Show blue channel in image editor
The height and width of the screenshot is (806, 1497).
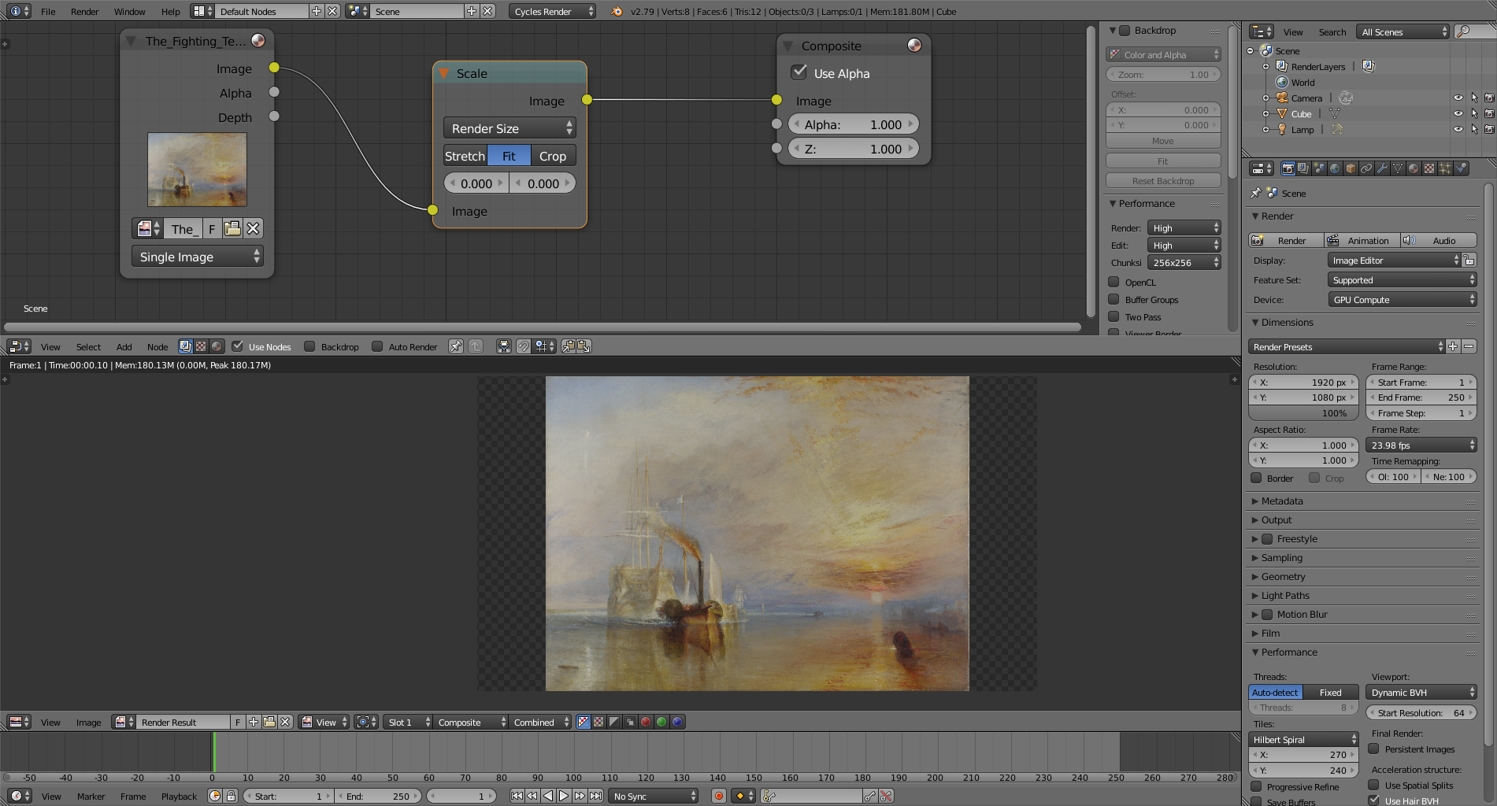click(677, 722)
